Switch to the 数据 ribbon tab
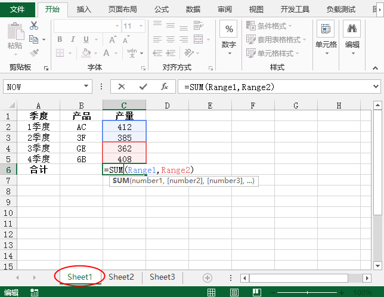Screen dimensions: 384x297 coord(193,10)
